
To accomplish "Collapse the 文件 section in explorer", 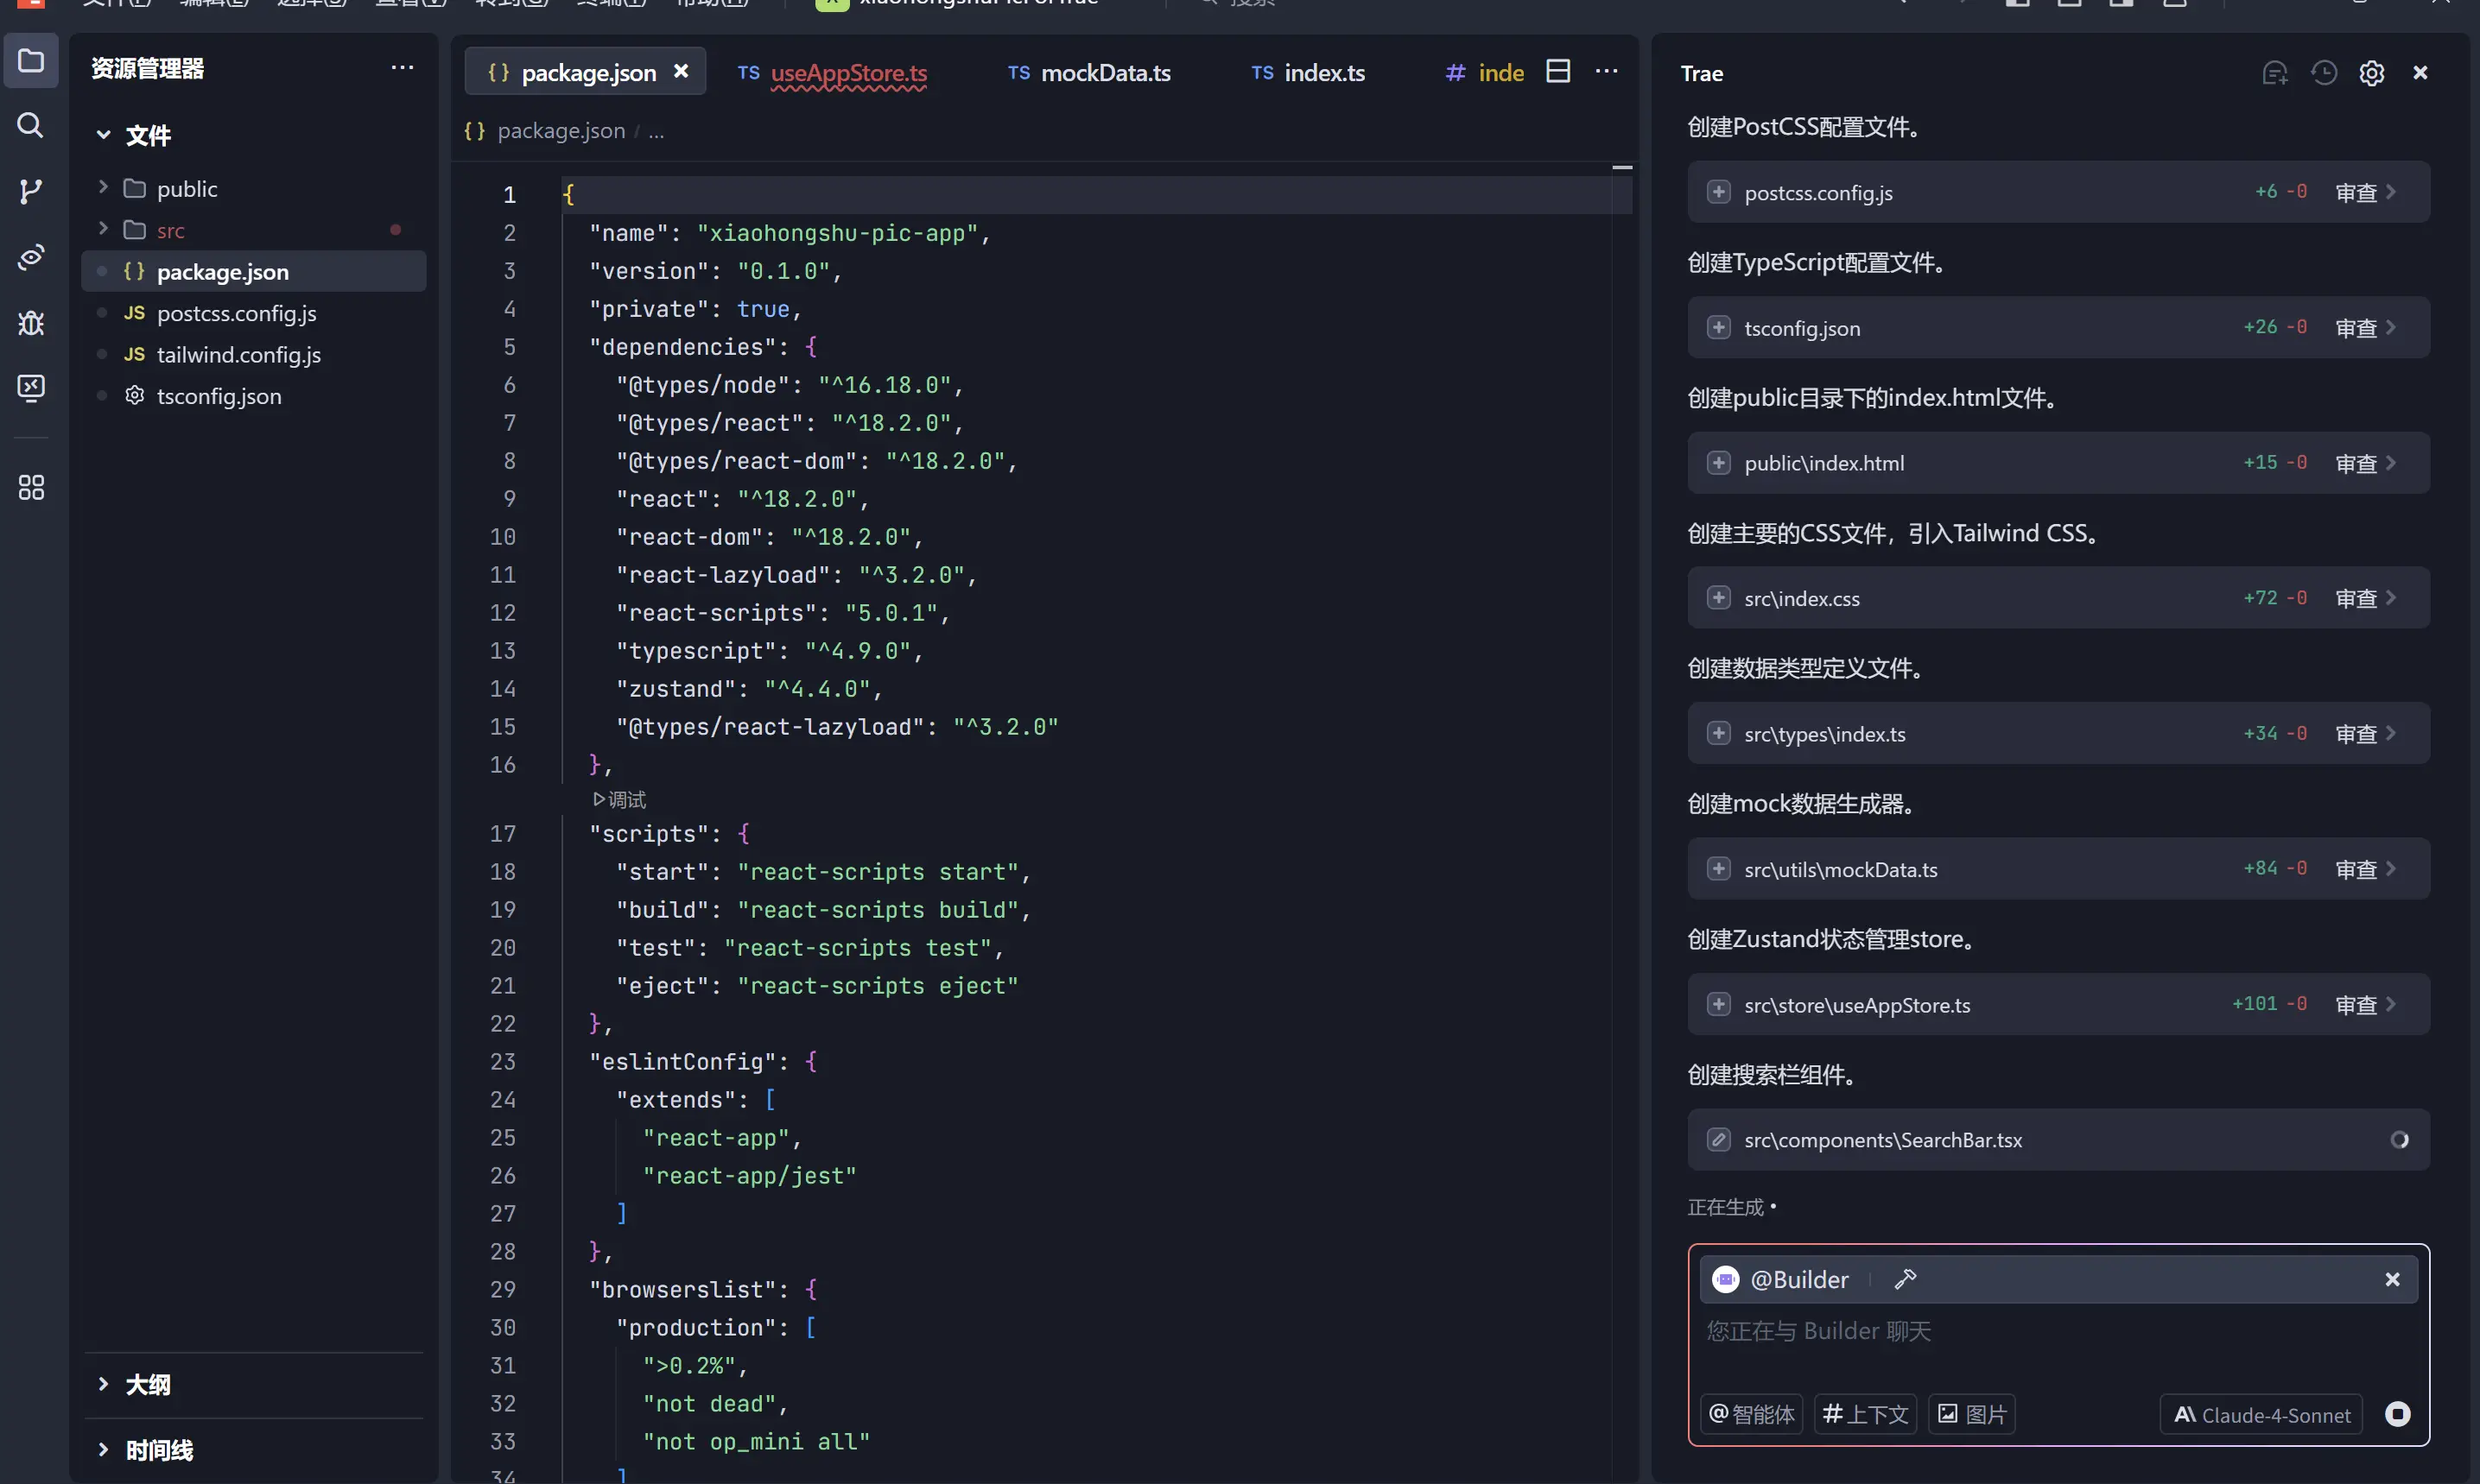I will pyautogui.click(x=103, y=135).
